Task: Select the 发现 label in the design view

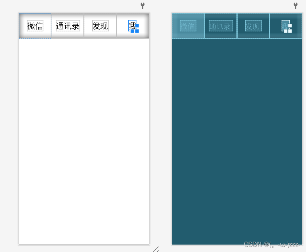Action: pyautogui.click(x=100, y=26)
